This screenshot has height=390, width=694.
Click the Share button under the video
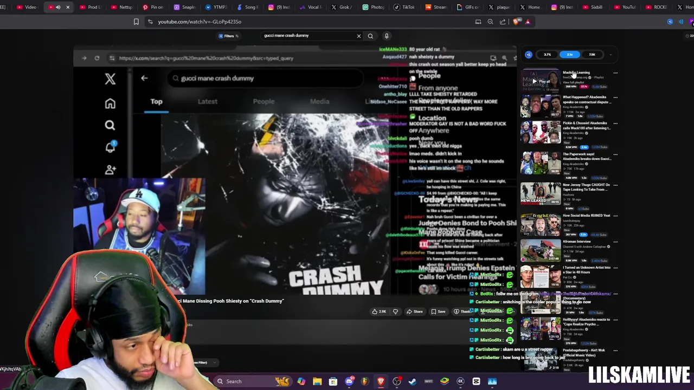pos(415,311)
